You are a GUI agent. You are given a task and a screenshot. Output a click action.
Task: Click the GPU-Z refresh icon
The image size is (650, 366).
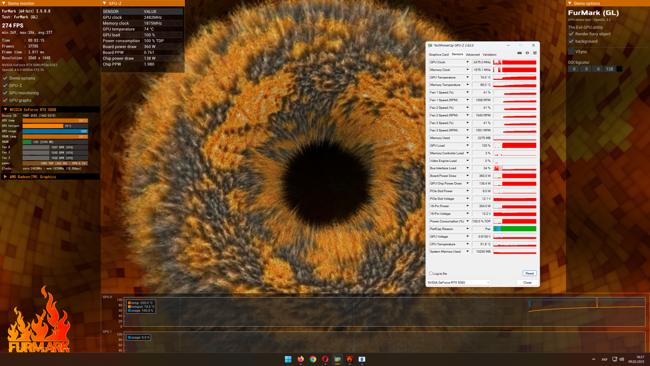coord(527,53)
